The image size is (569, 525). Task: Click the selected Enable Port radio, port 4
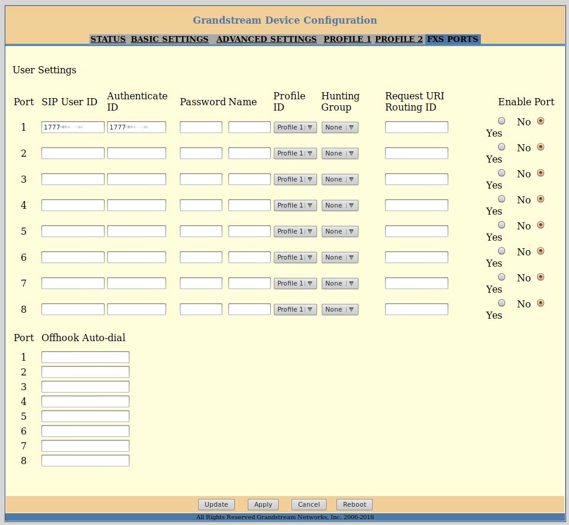coord(541,199)
